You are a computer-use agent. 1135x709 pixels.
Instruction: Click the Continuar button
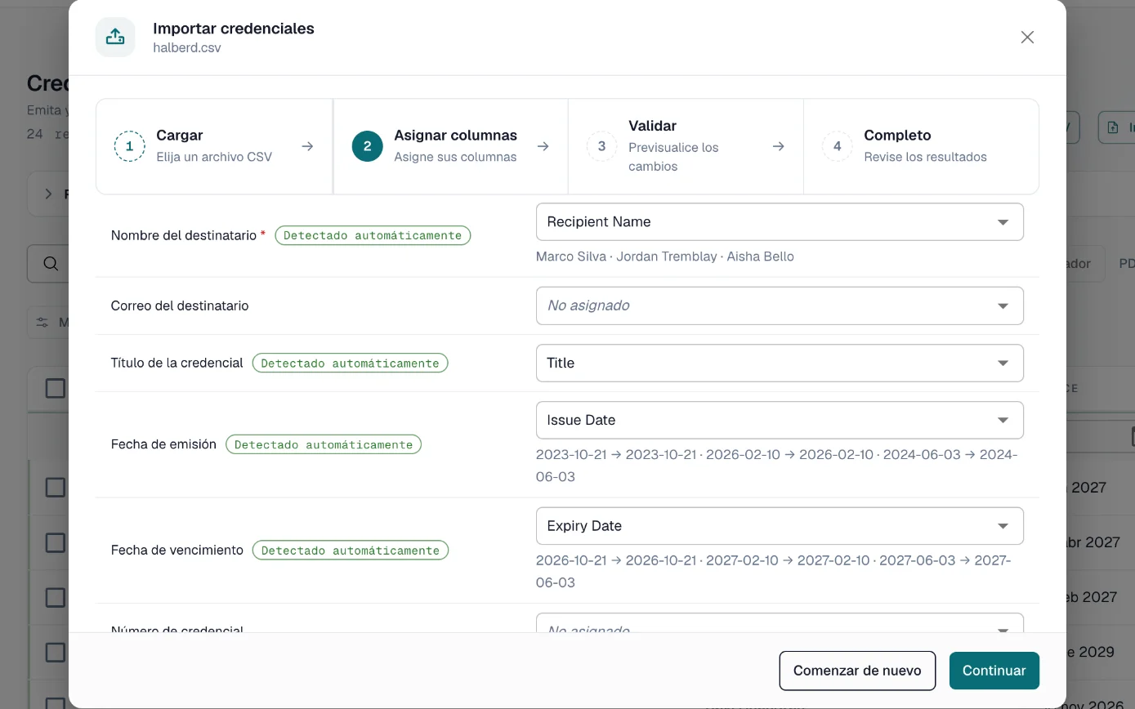(x=994, y=671)
